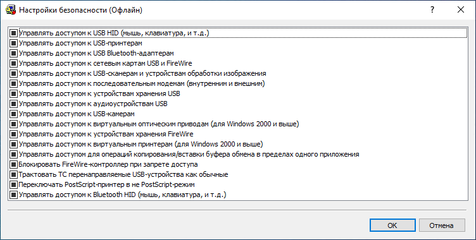Image resolution: width=476 pixels, height=240 pixels.
Task: Click the Отмена button
Action: click(x=442, y=225)
